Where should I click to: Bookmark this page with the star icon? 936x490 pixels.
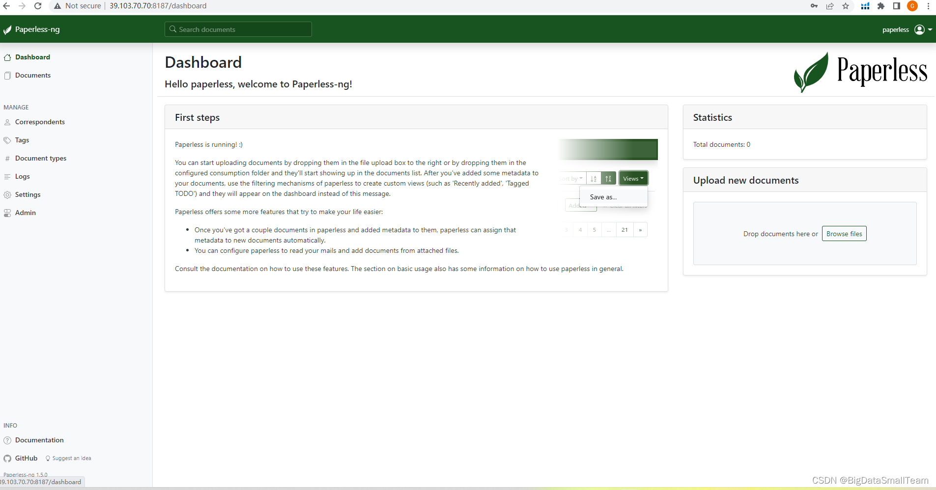click(x=846, y=6)
